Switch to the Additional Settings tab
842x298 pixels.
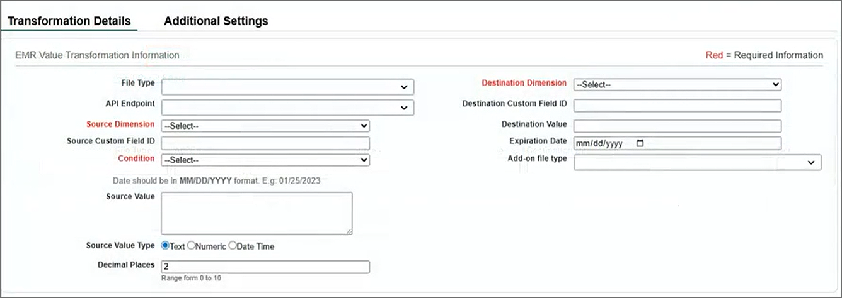[216, 21]
